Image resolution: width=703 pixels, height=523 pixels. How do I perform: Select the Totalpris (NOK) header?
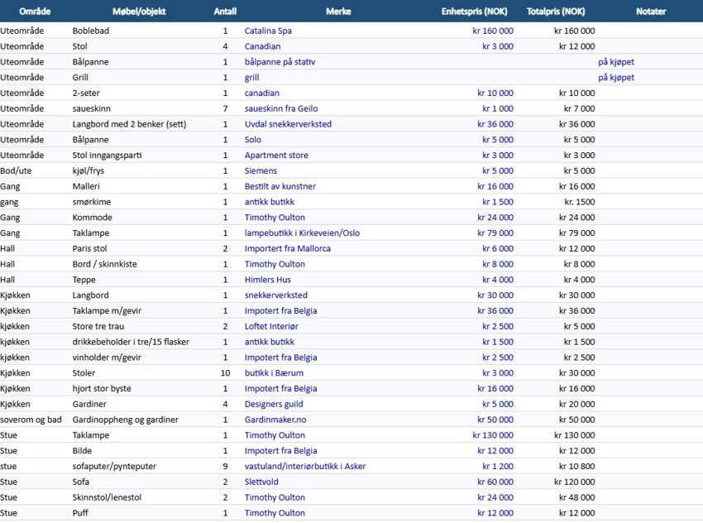point(560,11)
